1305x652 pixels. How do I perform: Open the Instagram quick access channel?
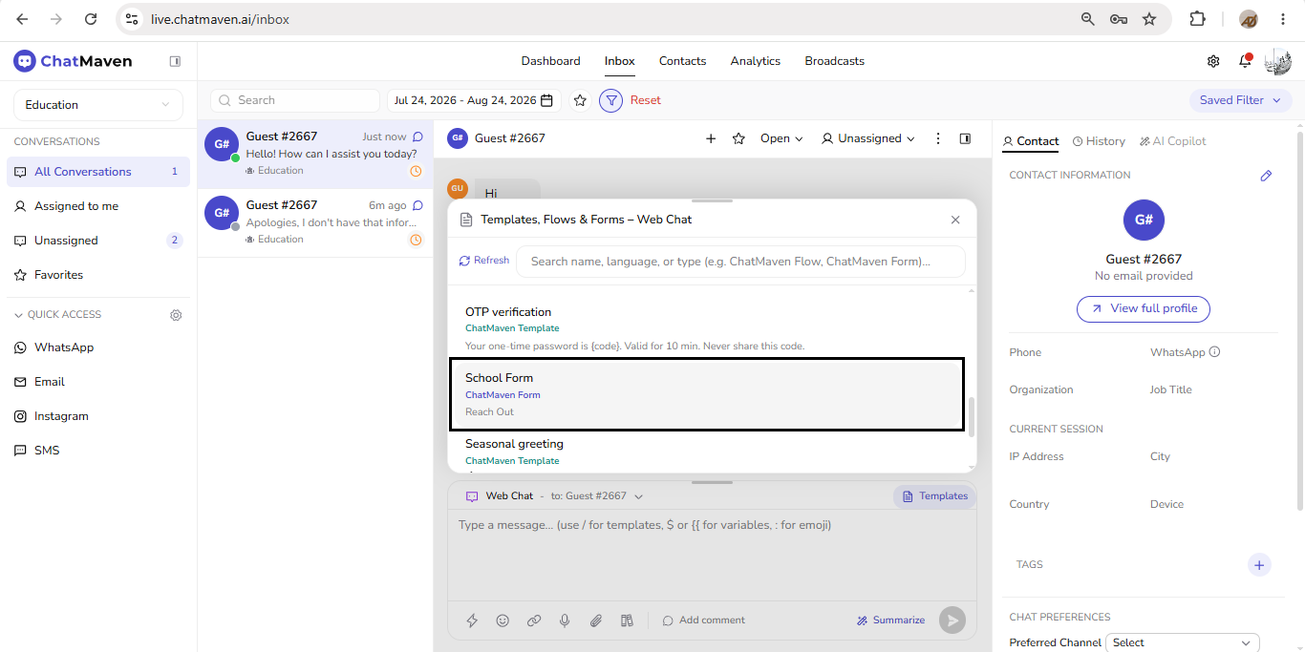[x=98, y=416]
